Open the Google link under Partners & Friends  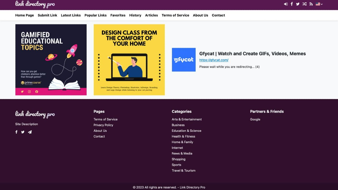click(x=255, y=119)
